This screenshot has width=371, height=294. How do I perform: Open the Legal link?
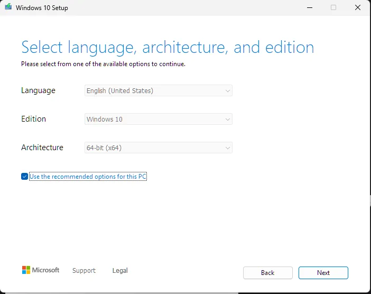[x=120, y=270]
